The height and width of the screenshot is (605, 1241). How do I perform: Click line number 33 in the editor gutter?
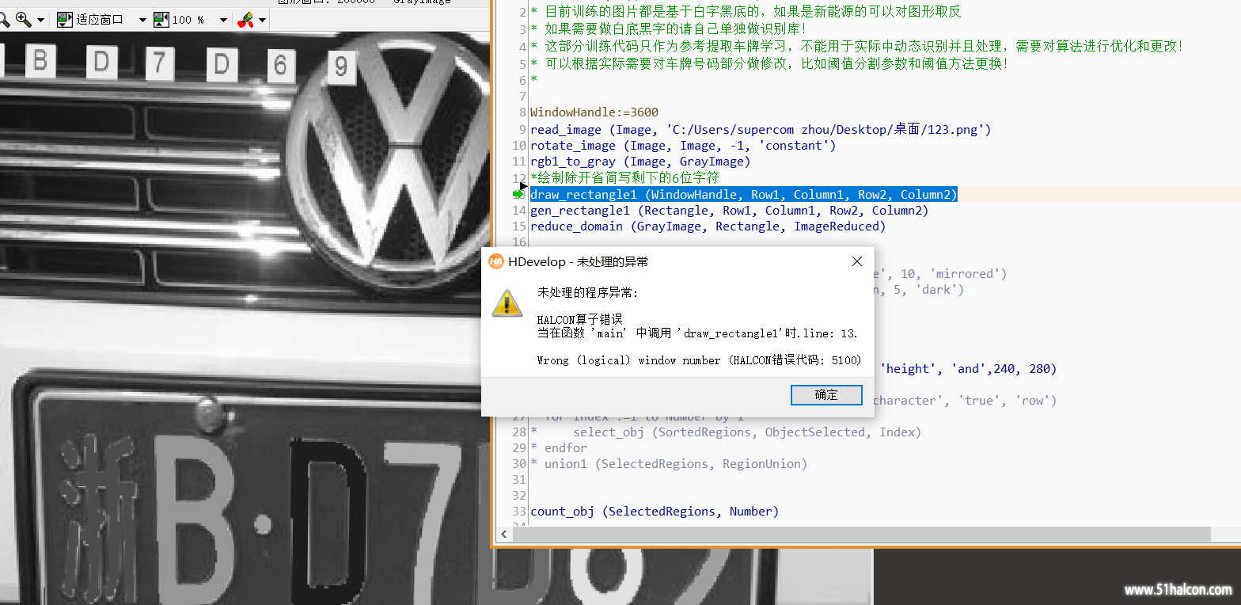click(x=518, y=512)
